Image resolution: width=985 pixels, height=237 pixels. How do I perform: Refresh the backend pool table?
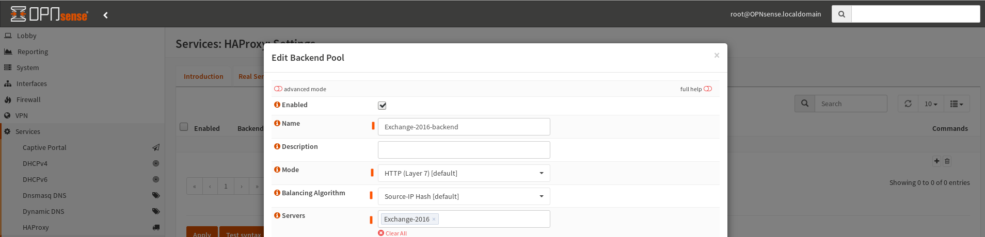pyautogui.click(x=908, y=104)
